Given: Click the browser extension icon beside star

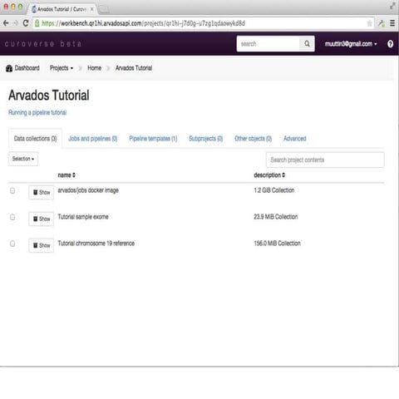Looking at the screenshot, I should tap(382, 23).
